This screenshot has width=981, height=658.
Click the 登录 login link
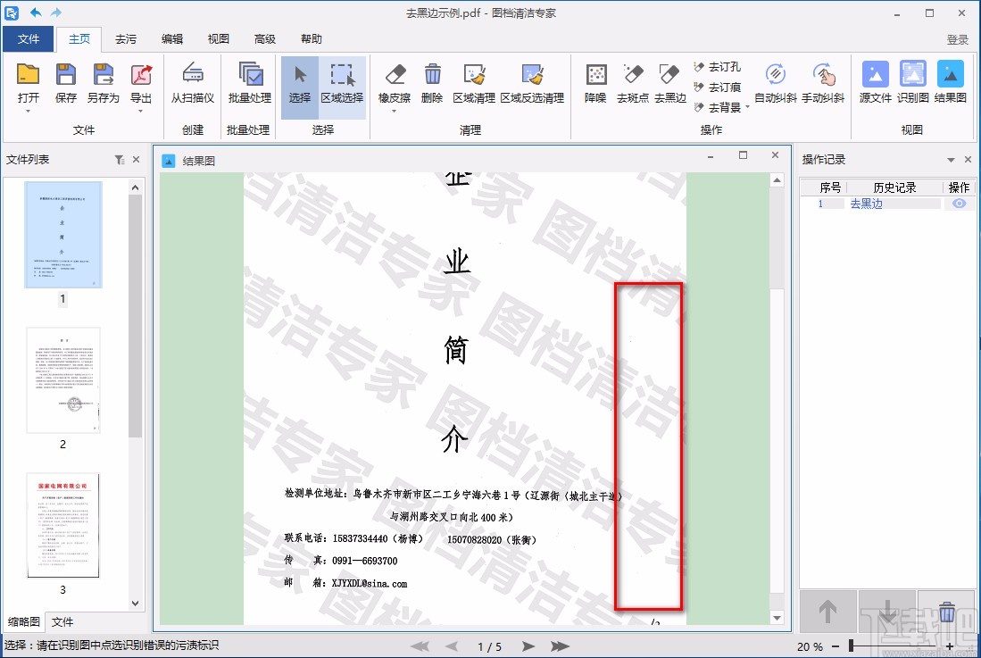tap(956, 38)
